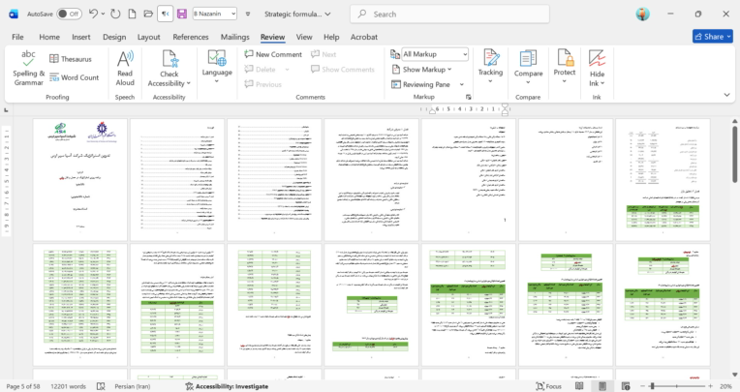Viewport: 740px width, 392px height.
Task: Open the Protect menu
Action: tap(565, 68)
